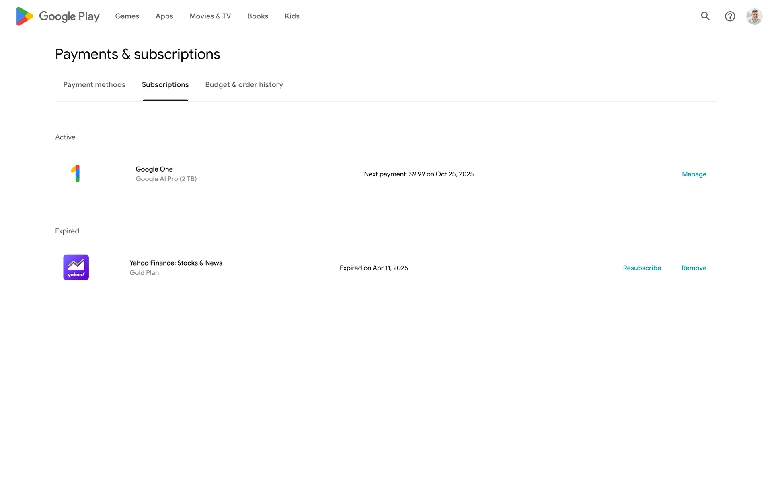The image size is (772, 482).
Task: Click the Next payment $9.99 text
Action: point(419,174)
